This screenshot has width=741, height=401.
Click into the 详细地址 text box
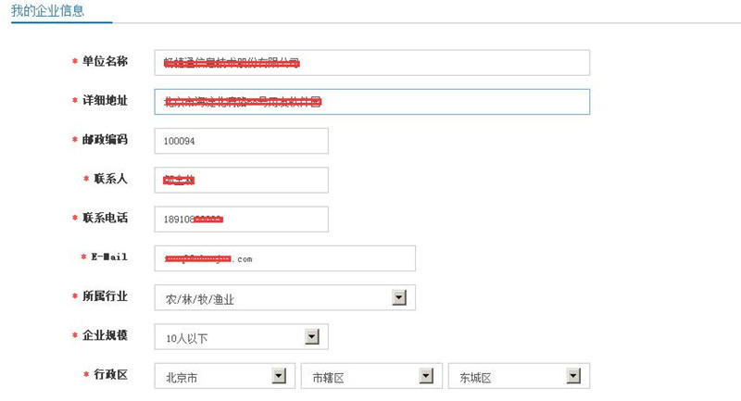pos(372,102)
